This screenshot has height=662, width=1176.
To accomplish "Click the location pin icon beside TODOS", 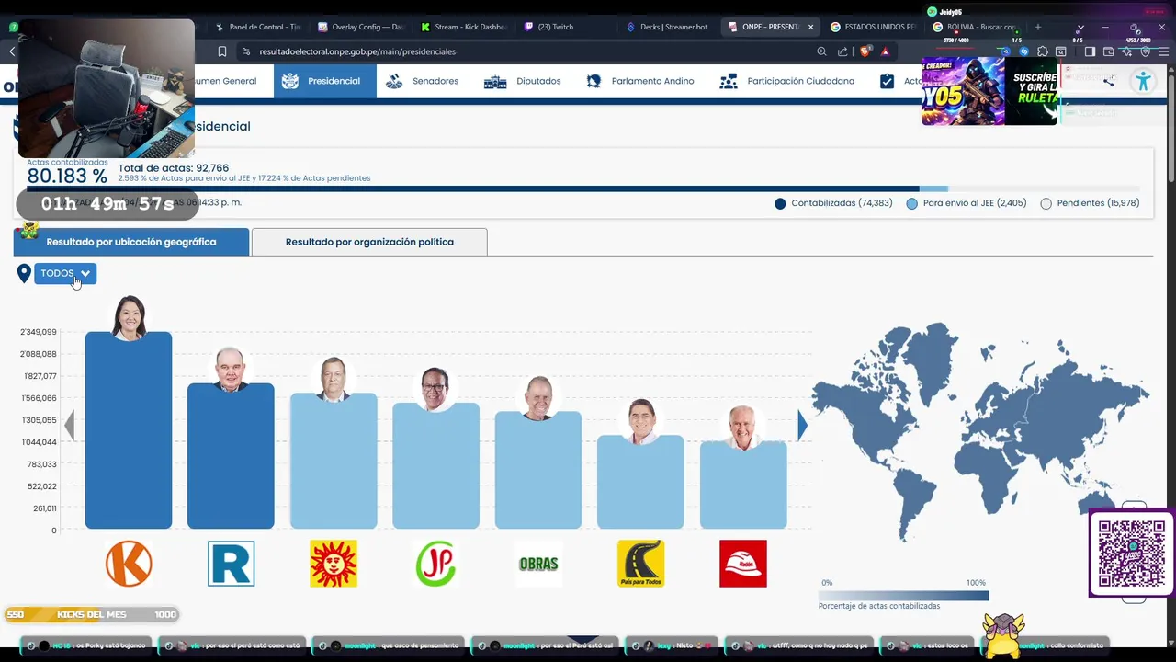I will [24, 273].
